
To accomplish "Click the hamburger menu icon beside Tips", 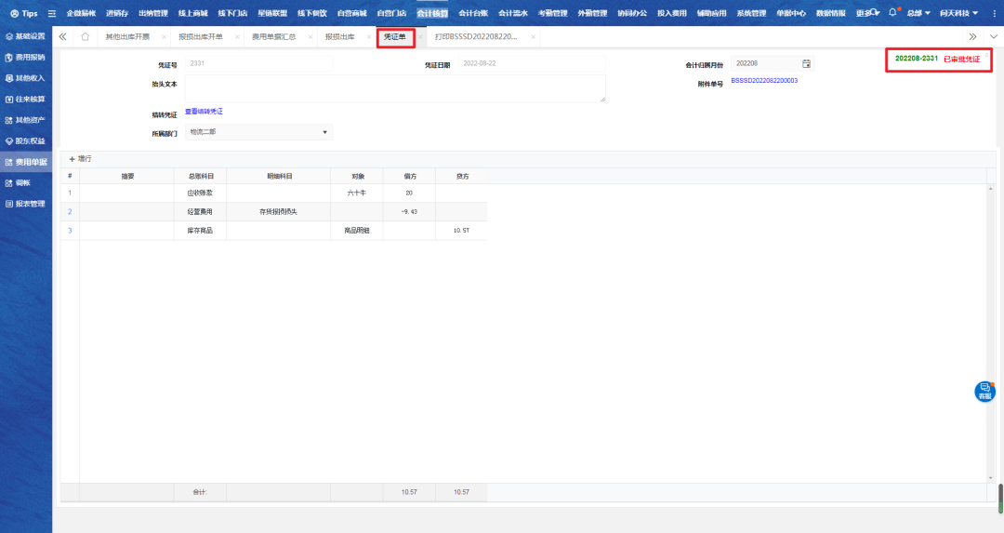I will point(52,13).
